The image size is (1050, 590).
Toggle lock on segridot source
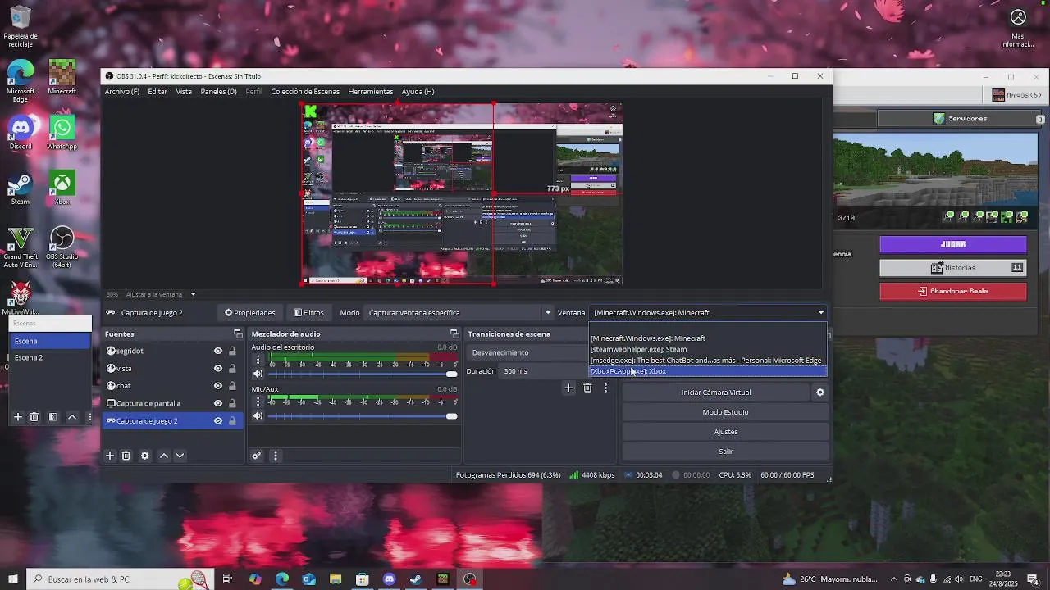(232, 351)
